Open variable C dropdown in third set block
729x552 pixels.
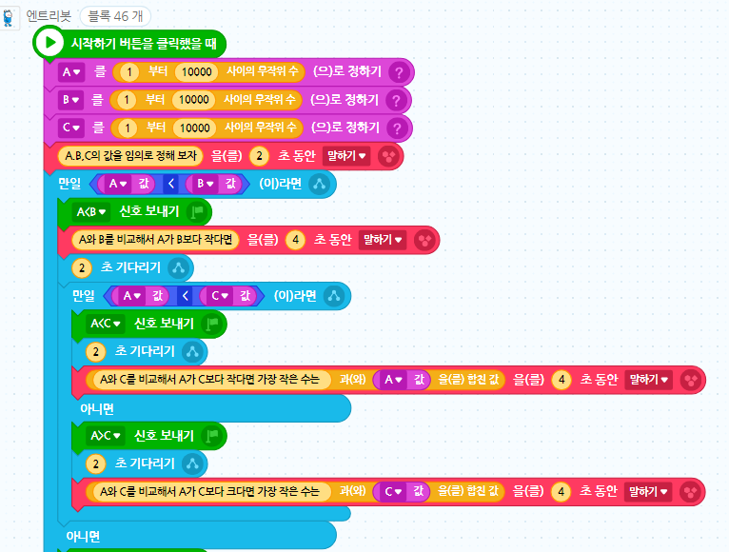click(71, 128)
